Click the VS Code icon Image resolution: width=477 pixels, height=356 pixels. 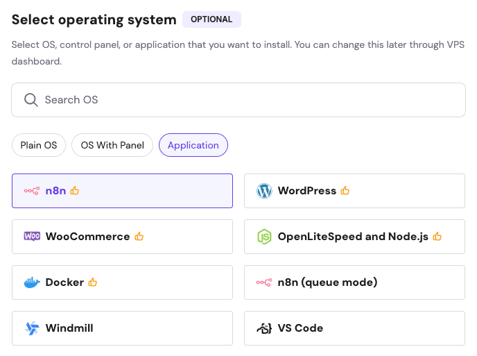pyautogui.click(x=264, y=328)
